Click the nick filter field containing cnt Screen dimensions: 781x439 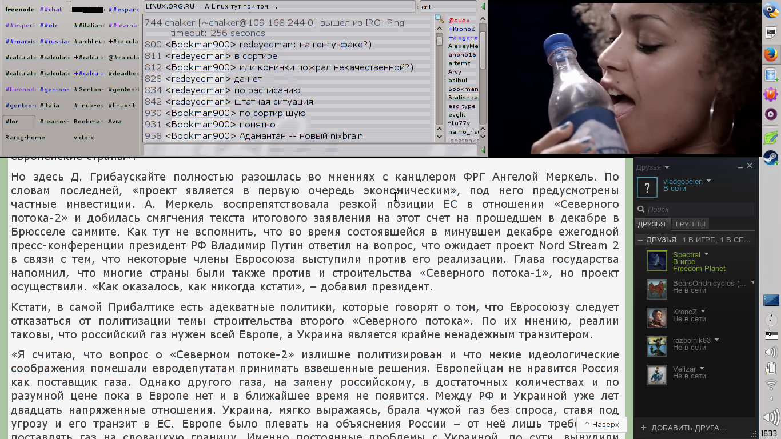coord(448,7)
